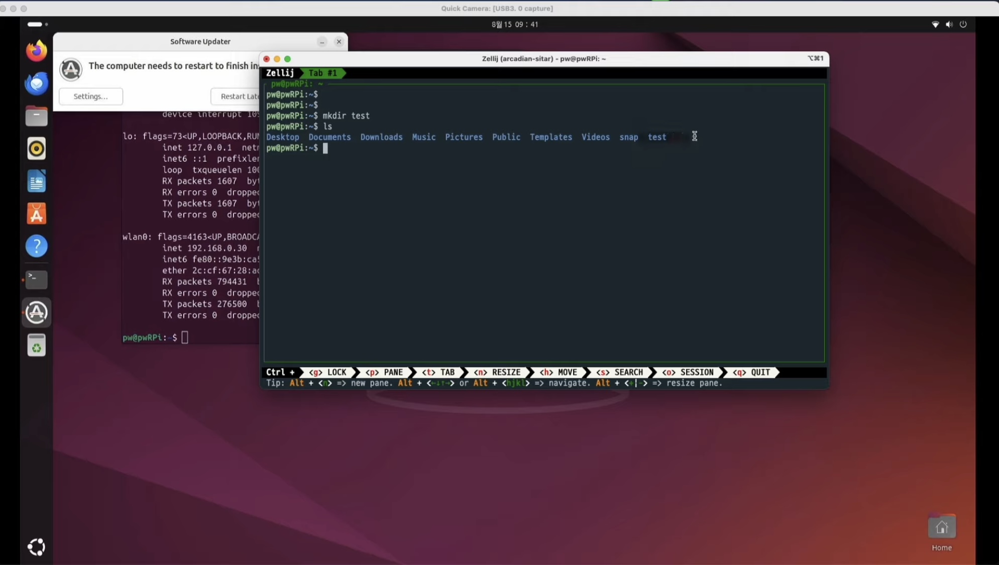Show applications with the Ubuntu logo button
Viewport: 999px width, 565px height.
(x=36, y=547)
